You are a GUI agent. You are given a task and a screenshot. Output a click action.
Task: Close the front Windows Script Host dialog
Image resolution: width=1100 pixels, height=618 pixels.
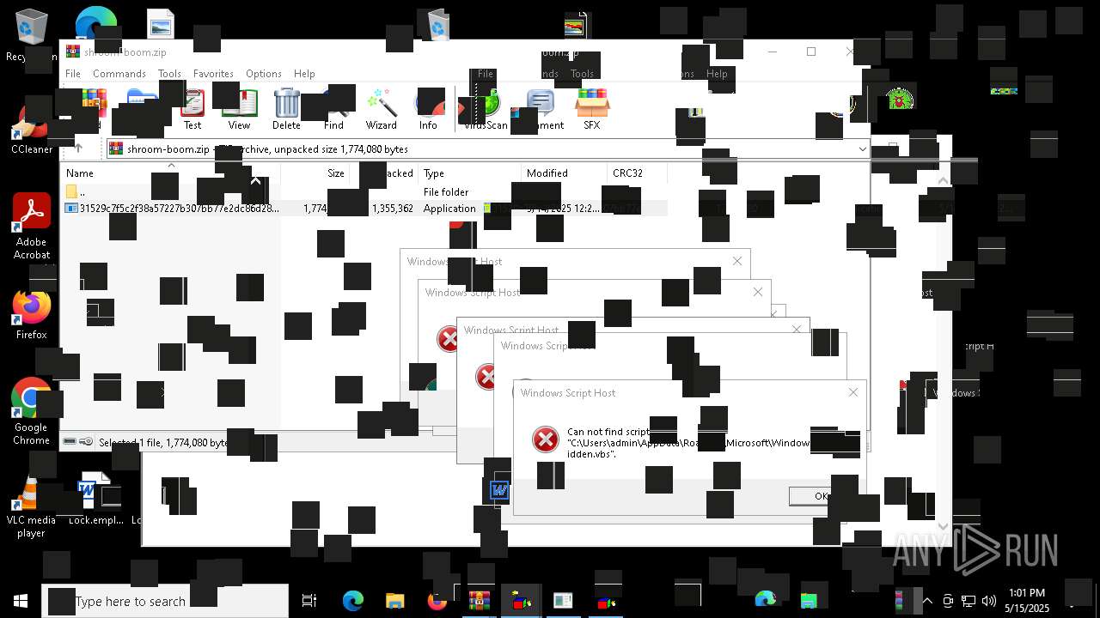(x=852, y=392)
